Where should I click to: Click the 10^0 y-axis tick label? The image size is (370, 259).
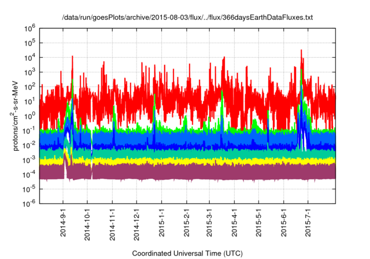(29, 116)
